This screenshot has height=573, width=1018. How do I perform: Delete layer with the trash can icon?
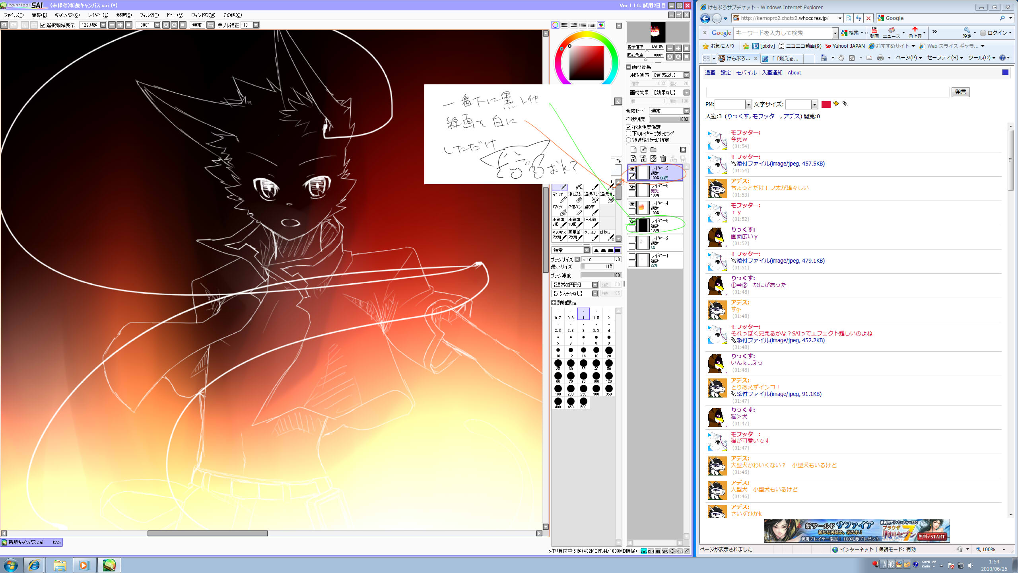click(663, 159)
